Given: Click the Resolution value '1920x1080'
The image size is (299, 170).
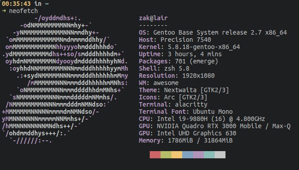Looking at the screenshot, I should click(198, 76).
